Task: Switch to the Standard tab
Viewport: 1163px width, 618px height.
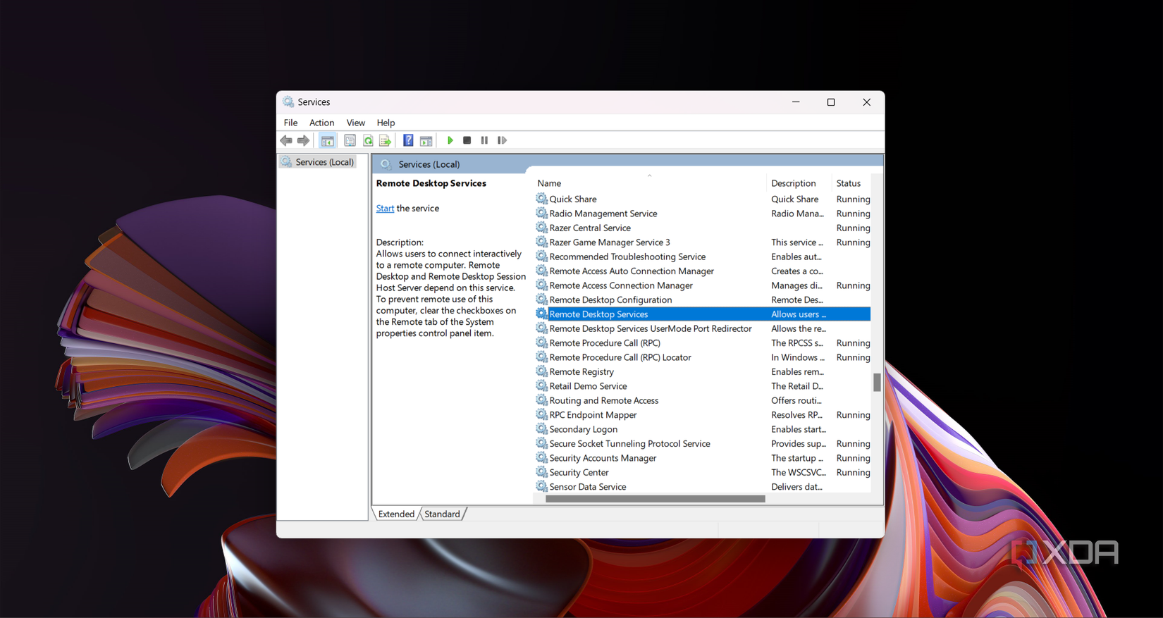Action: tap(442, 514)
